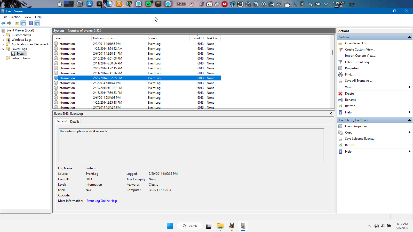Expand the Custom Views tree node
The image size is (413, 232).
point(3,35)
